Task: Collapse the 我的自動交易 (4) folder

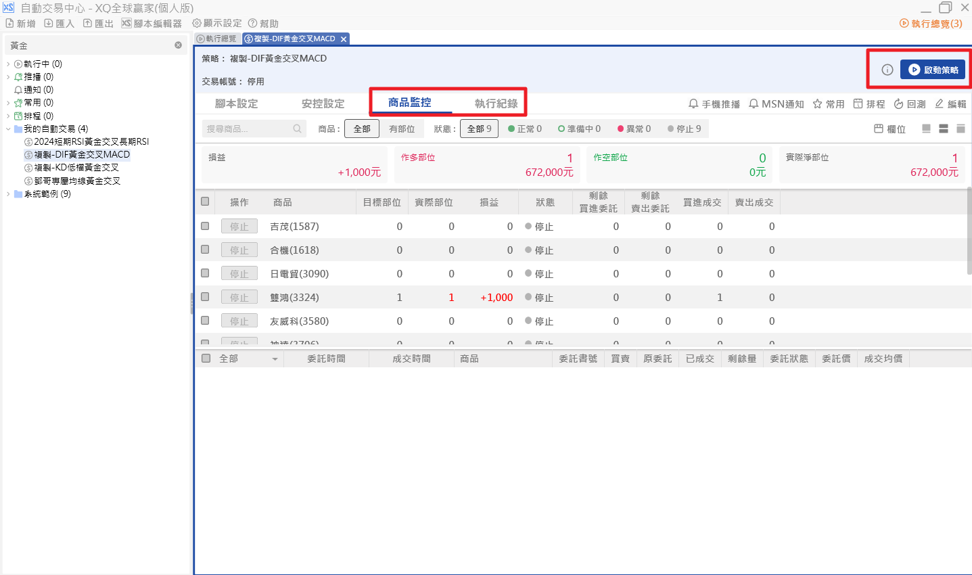Action: pos(8,129)
